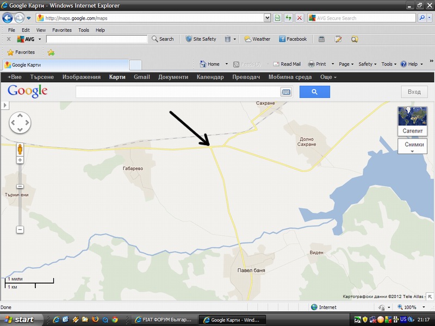The width and height of the screenshot is (435, 326).
Task: Click the Street View pegman icon
Action: (x=20, y=149)
